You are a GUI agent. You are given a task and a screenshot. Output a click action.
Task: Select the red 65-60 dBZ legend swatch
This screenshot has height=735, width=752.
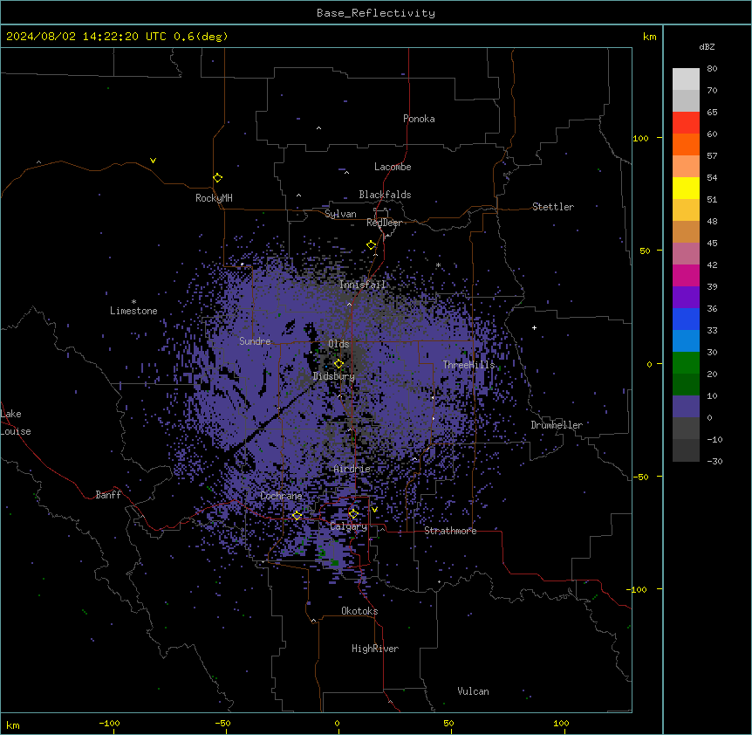tap(686, 122)
